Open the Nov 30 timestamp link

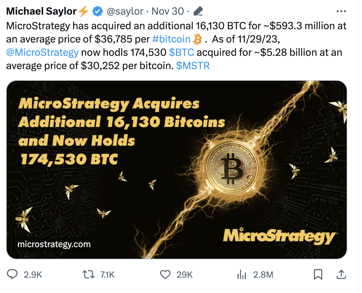click(168, 11)
